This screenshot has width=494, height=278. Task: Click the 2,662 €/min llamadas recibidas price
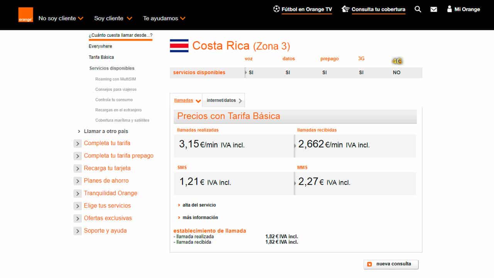[x=334, y=145]
